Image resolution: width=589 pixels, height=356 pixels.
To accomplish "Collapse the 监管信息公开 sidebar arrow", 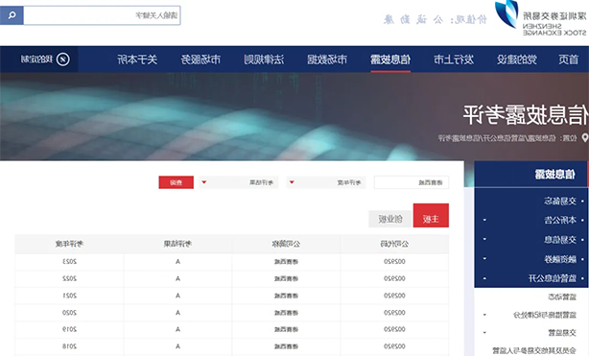I will (484, 278).
